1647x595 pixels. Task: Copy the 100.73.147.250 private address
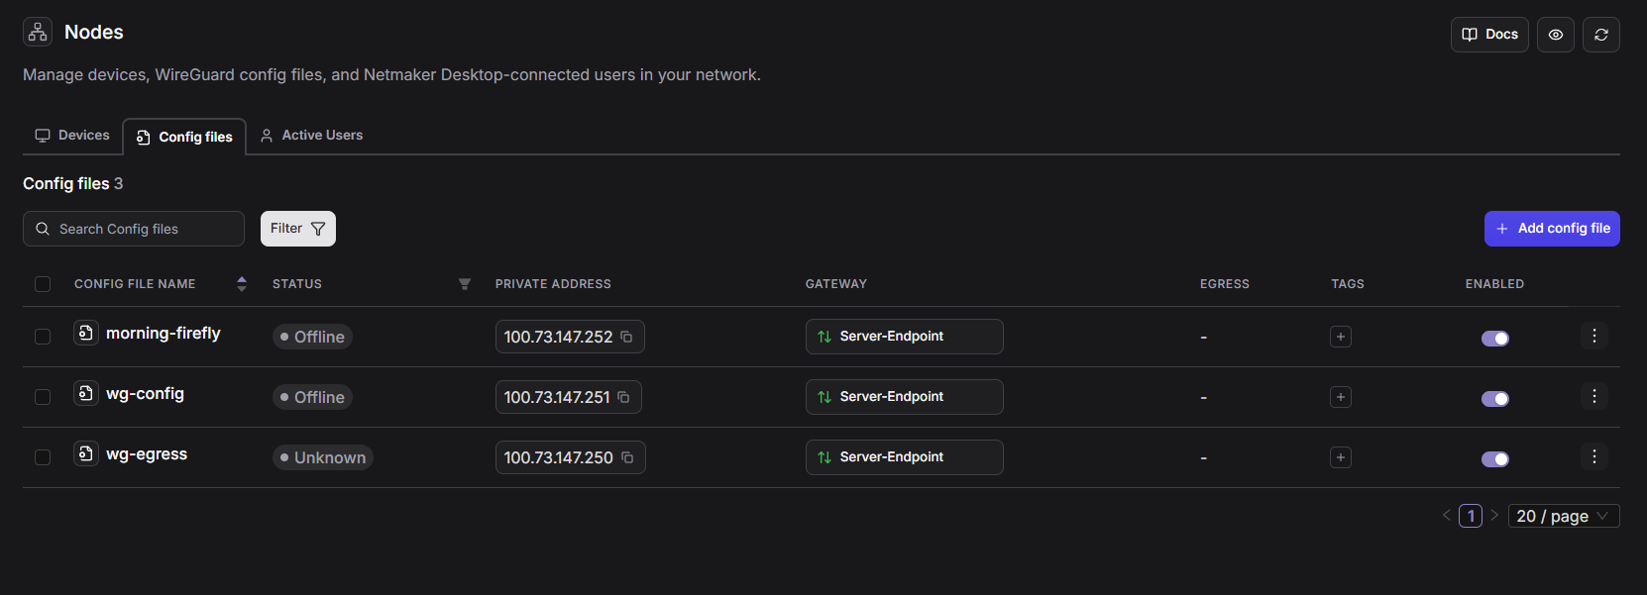627,457
